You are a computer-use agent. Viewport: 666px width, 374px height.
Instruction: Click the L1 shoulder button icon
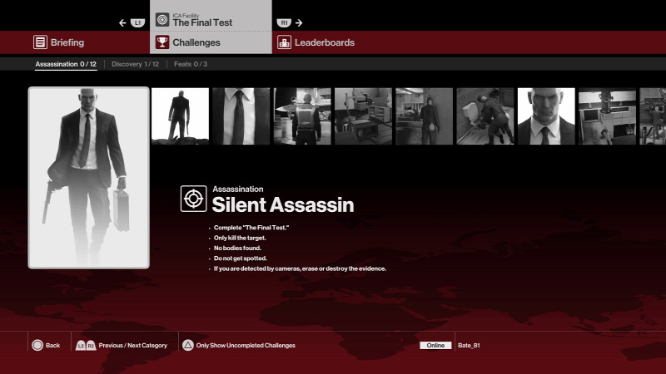[137, 23]
